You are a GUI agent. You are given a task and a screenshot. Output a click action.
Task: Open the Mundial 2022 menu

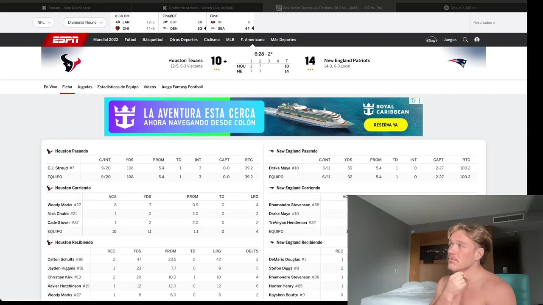coord(106,40)
